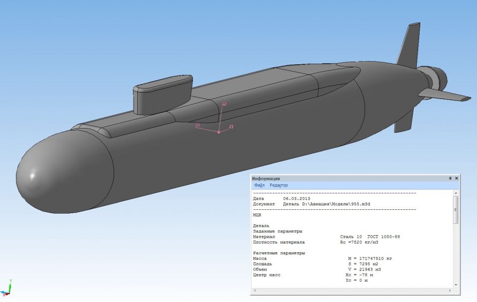Viewport: 477px width, 302px height.
Task: Pin the Информация panel with the pushpin icon
Action: coord(450,178)
